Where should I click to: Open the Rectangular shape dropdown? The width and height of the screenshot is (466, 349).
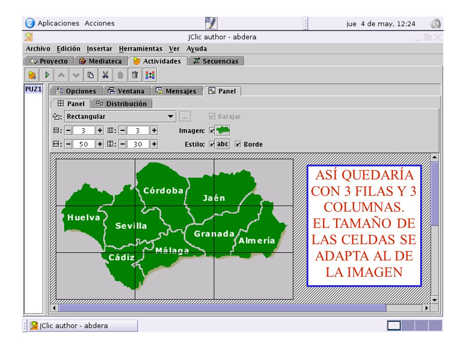point(120,117)
